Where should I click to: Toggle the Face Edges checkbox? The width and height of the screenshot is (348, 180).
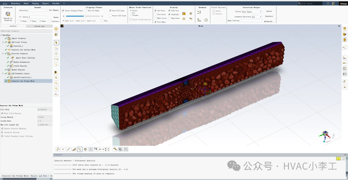155,22
